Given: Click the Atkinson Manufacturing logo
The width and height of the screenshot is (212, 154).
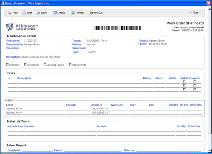Looking at the screenshot, I should (x=22, y=27).
